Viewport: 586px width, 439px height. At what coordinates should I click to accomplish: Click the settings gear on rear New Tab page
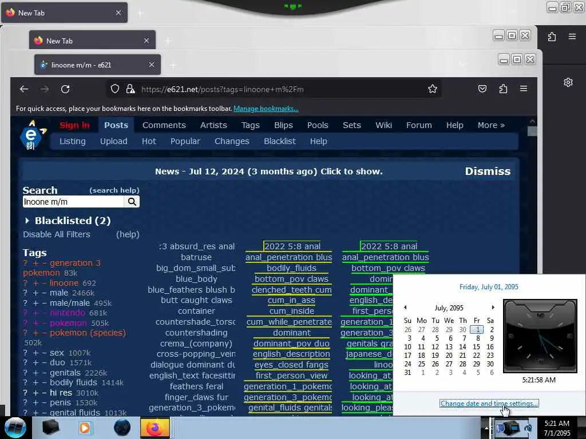pos(568,82)
